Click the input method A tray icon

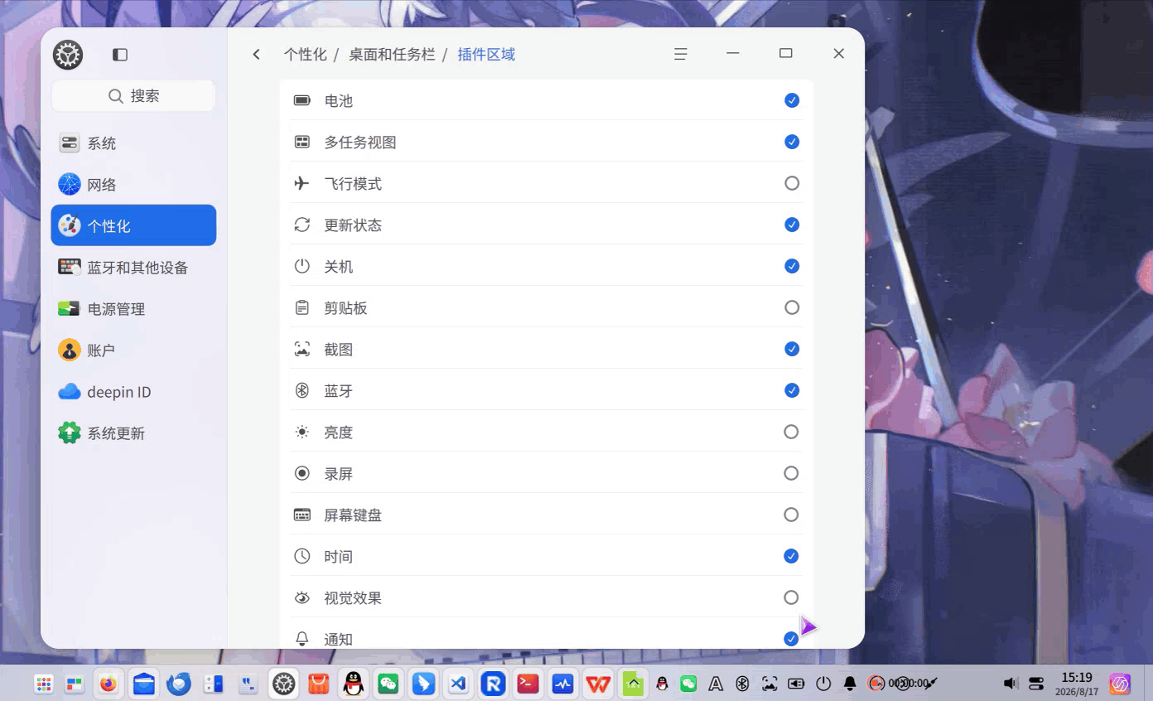click(x=716, y=684)
